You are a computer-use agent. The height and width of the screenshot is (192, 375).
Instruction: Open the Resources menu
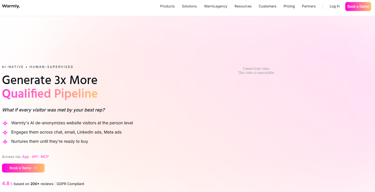(x=243, y=6)
